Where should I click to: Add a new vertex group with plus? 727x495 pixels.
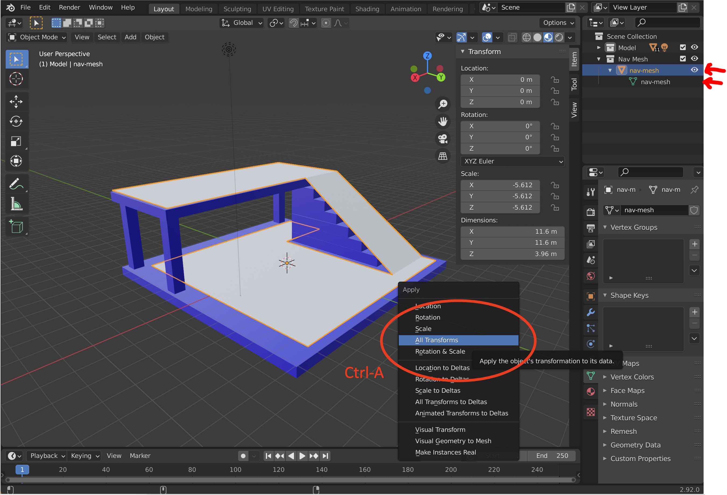pos(694,244)
